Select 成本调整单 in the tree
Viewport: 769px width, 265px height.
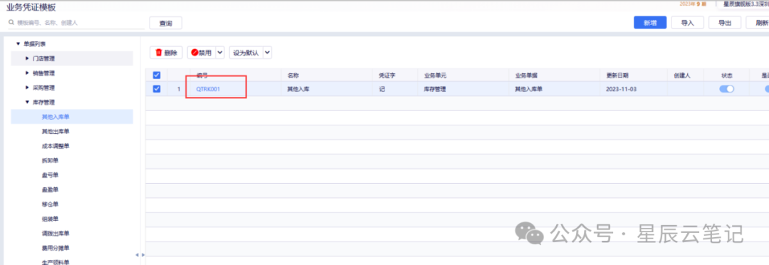coord(56,146)
